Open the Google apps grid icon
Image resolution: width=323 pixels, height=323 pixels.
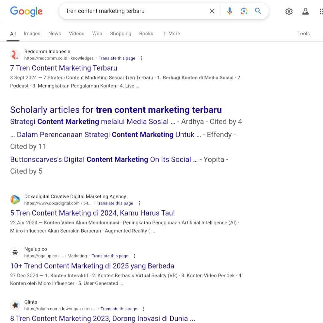coord(321,12)
